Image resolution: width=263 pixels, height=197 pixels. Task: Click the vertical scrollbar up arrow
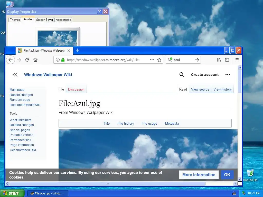click(240, 67)
